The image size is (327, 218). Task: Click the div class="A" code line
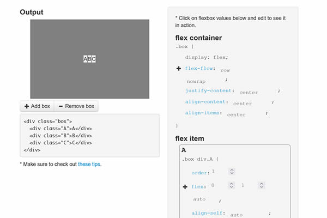coord(60,129)
